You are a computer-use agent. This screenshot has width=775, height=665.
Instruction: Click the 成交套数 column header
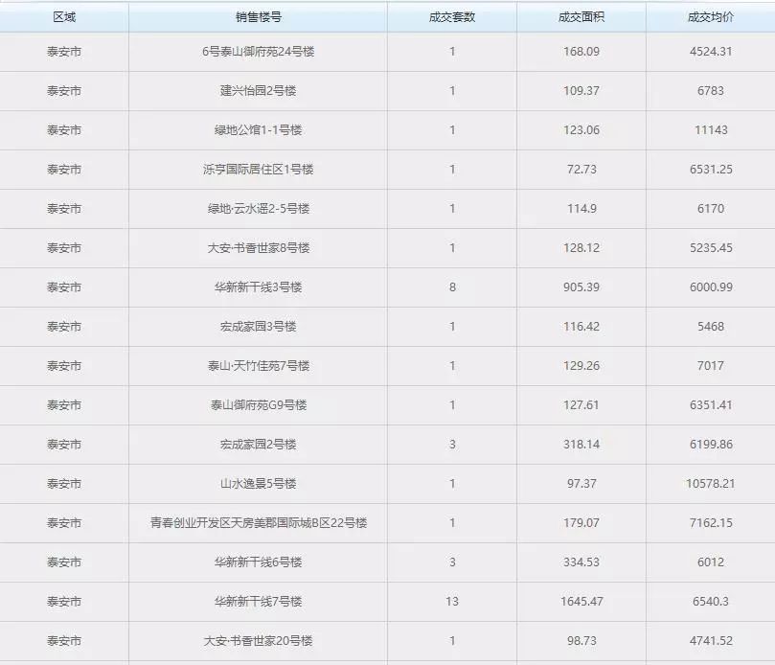(x=452, y=17)
